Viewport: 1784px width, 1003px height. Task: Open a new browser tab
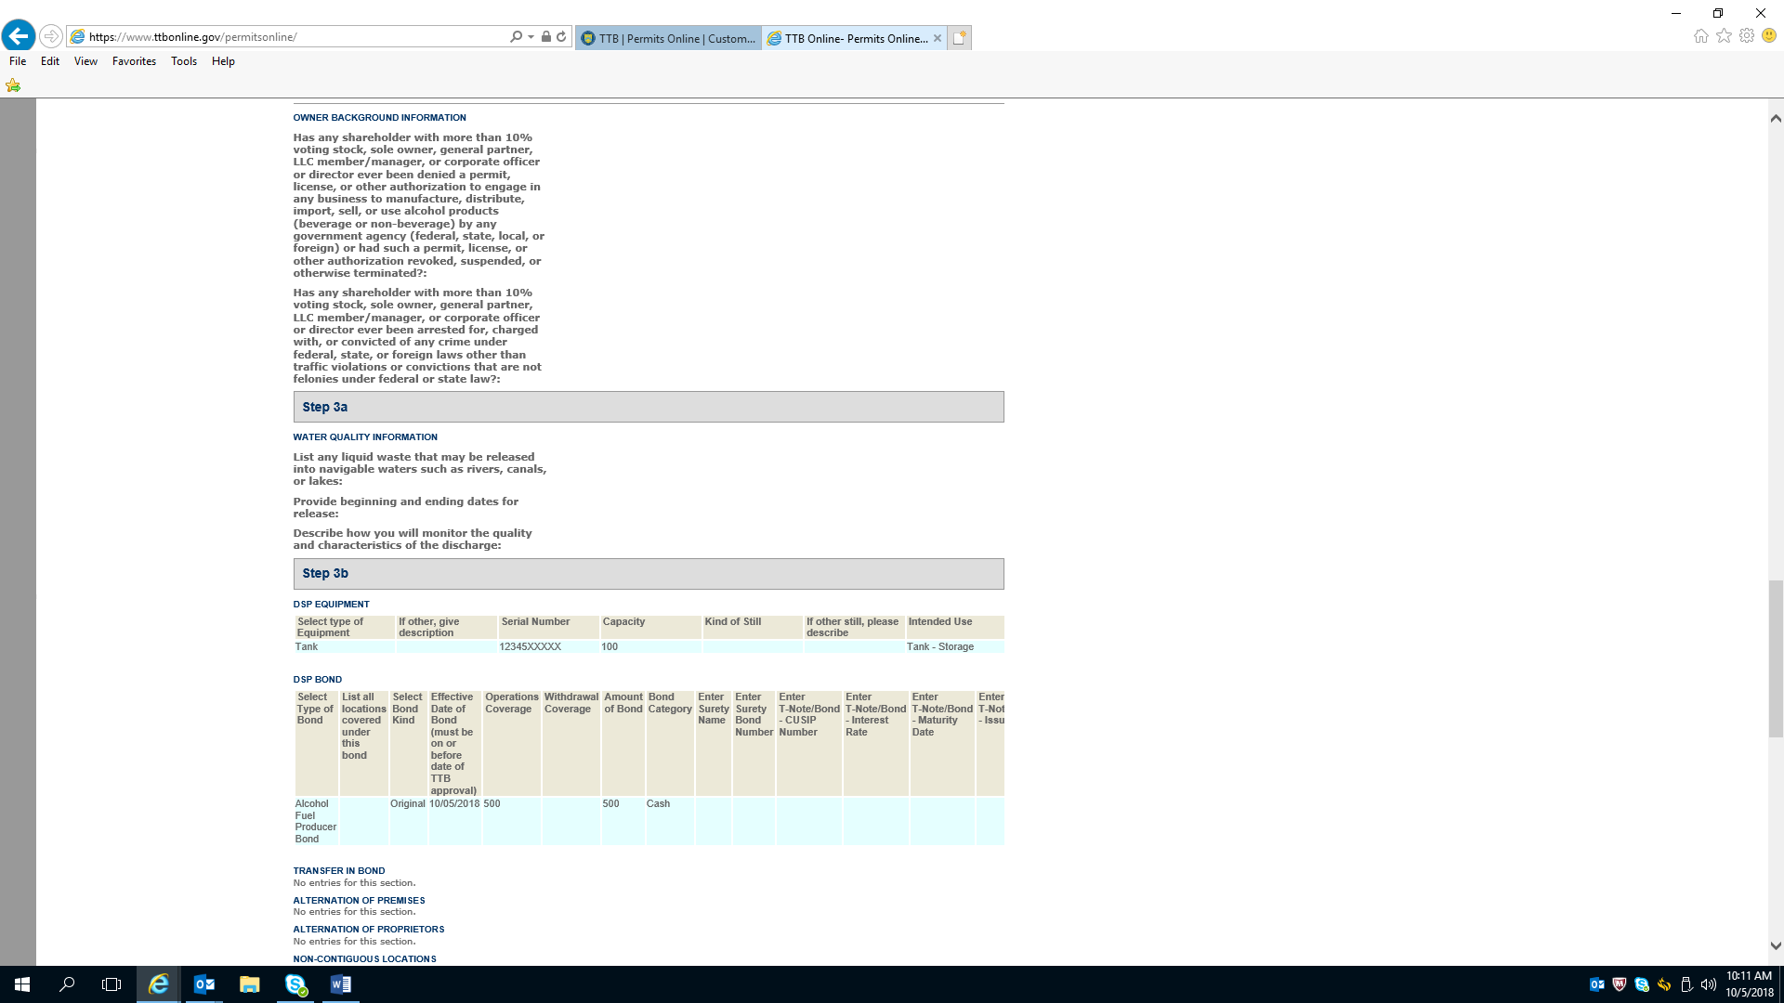(x=960, y=38)
